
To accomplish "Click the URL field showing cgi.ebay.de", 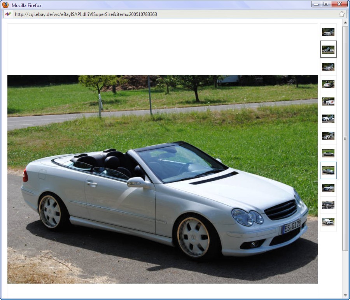I will pyautogui.click(x=175, y=14).
